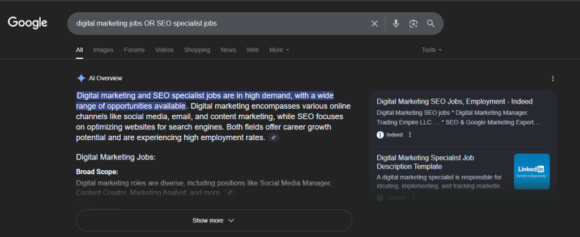580x237 pixels.
Task: Switch to the News tab
Action: click(228, 50)
